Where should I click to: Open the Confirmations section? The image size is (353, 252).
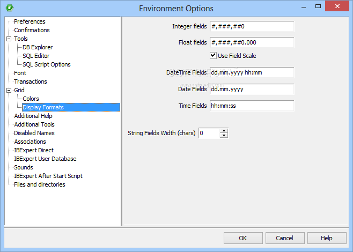tap(32, 30)
